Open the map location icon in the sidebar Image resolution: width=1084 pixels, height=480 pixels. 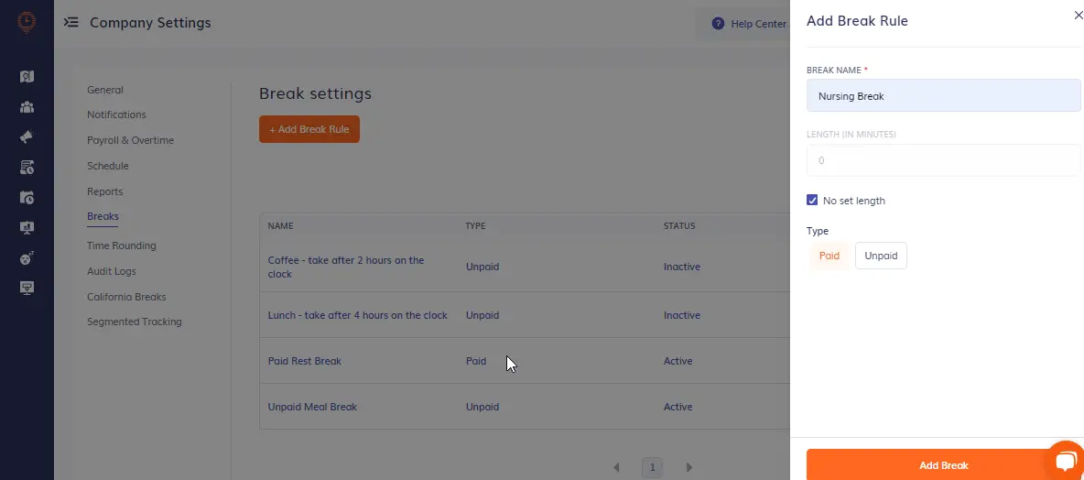pyautogui.click(x=27, y=77)
